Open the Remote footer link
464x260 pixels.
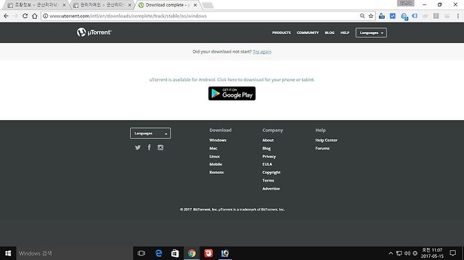[217, 172]
